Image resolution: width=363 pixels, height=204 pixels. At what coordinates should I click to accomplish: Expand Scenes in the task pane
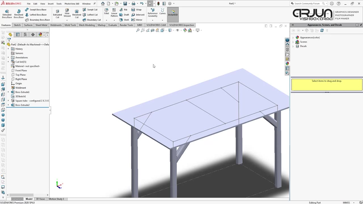(293, 42)
